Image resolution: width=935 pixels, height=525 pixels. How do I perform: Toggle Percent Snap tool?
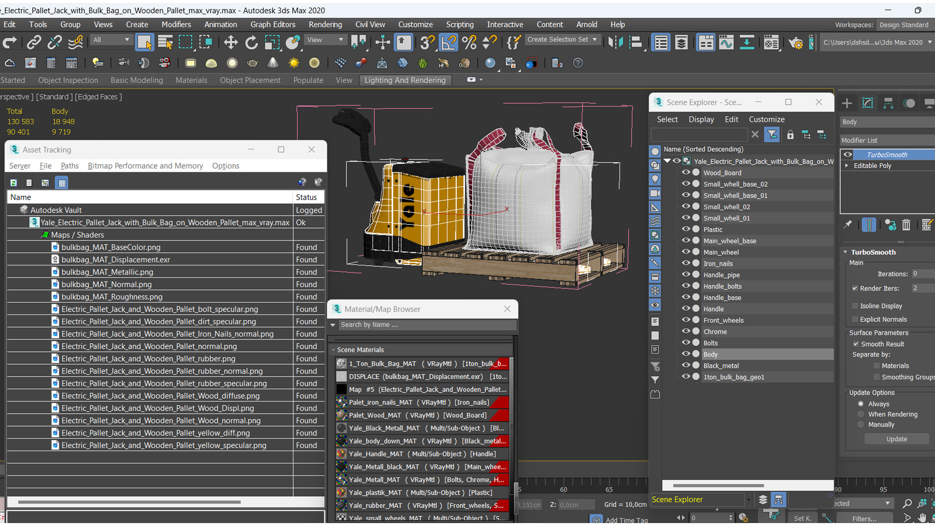point(469,43)
